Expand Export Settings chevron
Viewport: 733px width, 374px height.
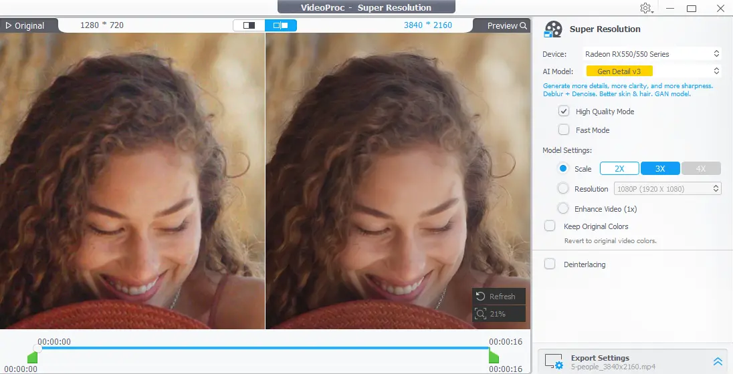[x=718, y=361]
